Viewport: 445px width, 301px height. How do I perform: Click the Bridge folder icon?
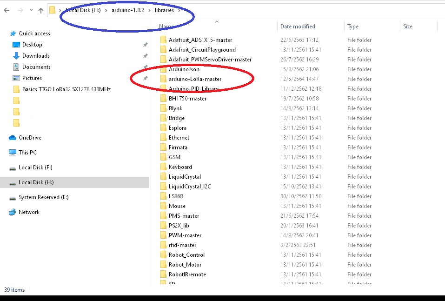[x=163, y=118]
